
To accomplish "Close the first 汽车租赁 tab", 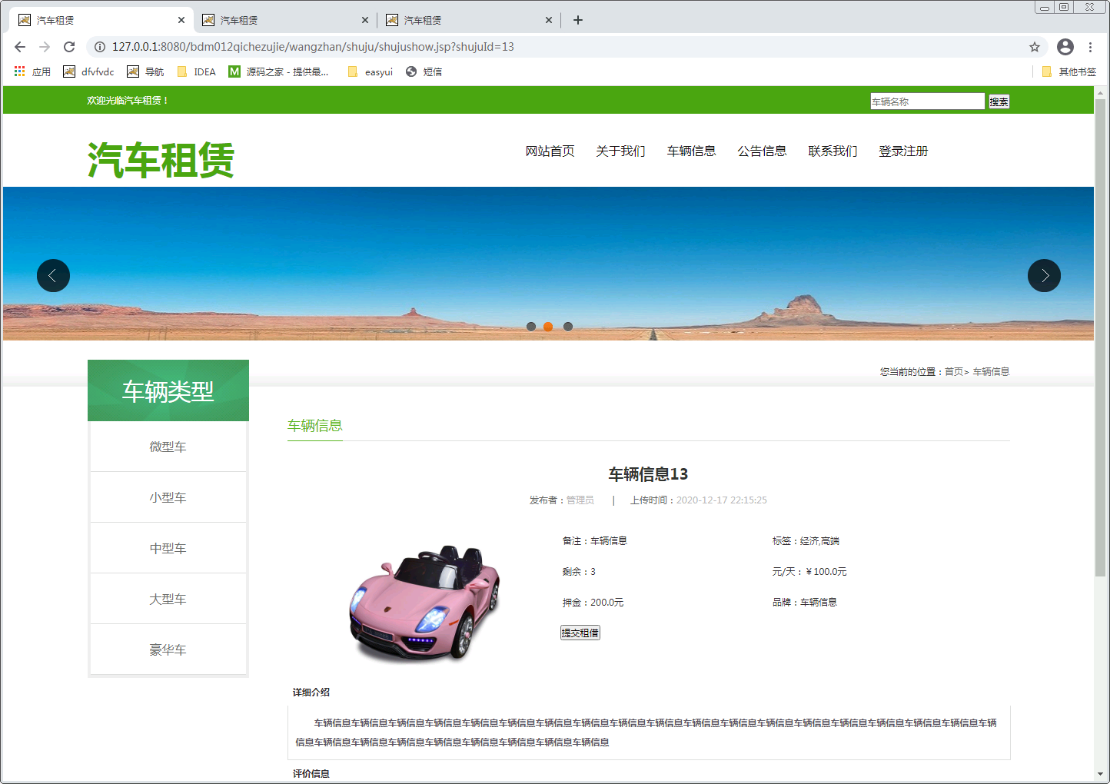I will [x=181, y=20].
